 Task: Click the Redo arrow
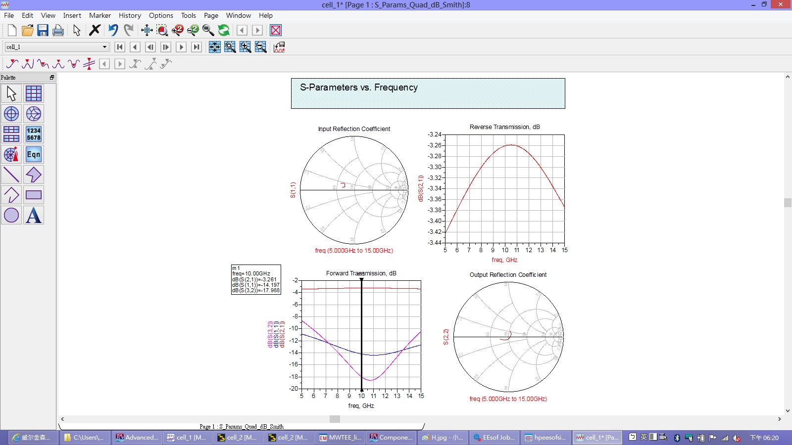pos(129,30)
